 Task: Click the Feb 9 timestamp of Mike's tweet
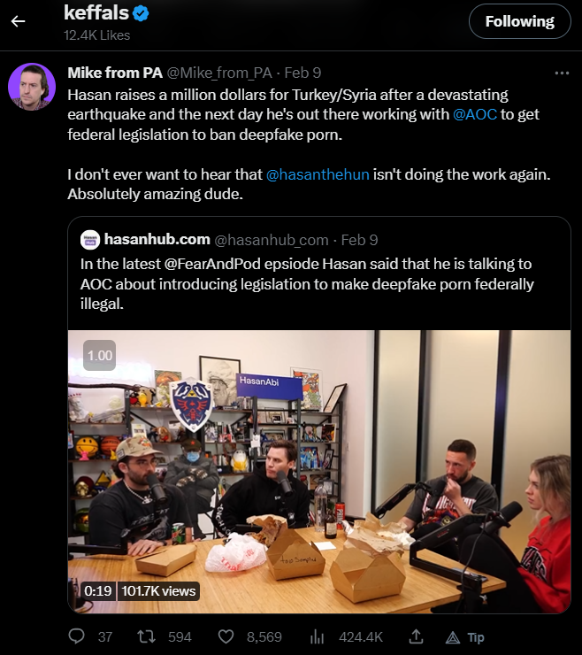point(302,73)
